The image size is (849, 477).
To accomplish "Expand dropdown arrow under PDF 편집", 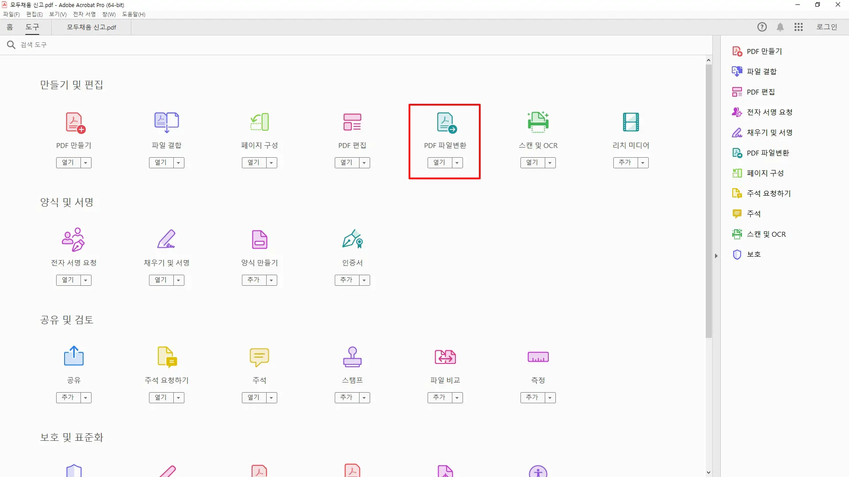I will (364, 163).
